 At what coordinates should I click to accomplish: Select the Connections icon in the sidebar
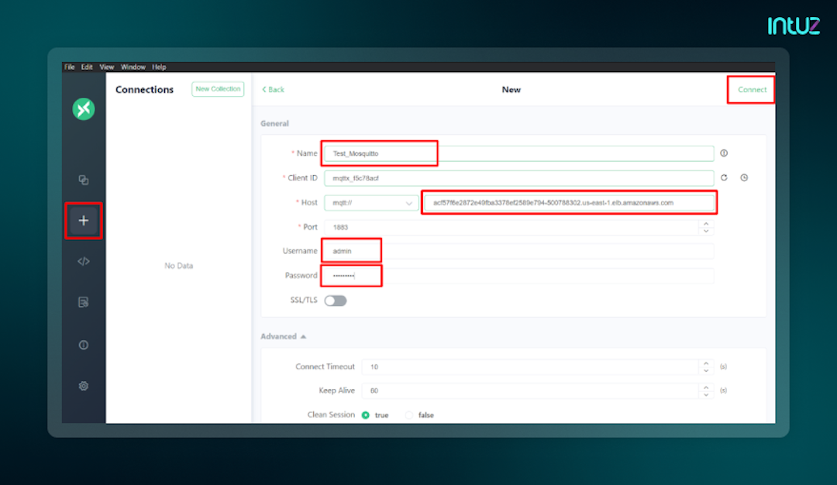click(83, 180)
